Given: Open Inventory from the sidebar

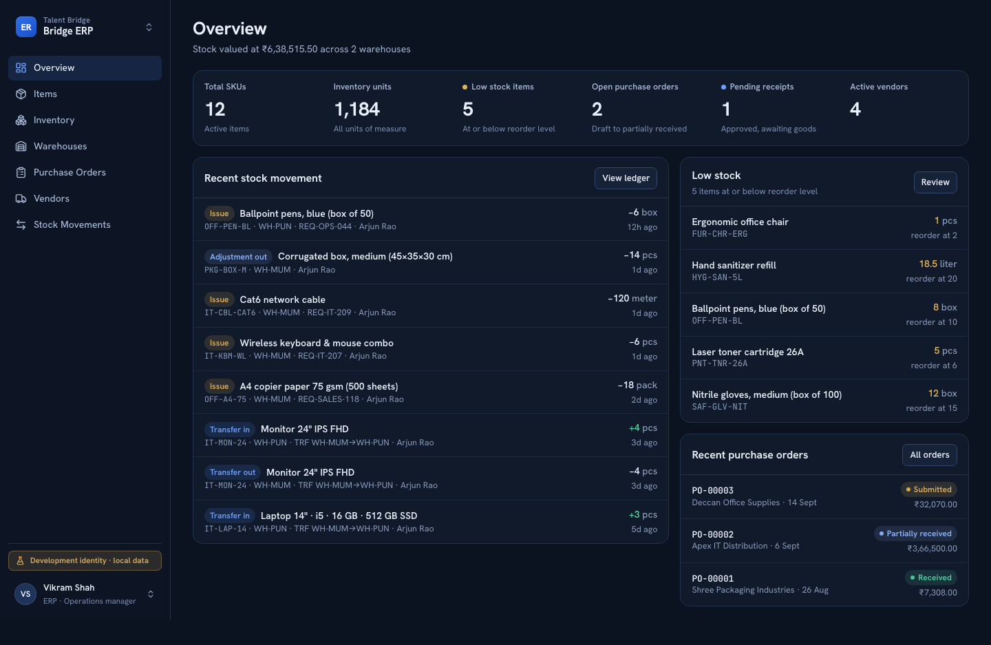Looking at the screenshot, I should coord(85,120).
